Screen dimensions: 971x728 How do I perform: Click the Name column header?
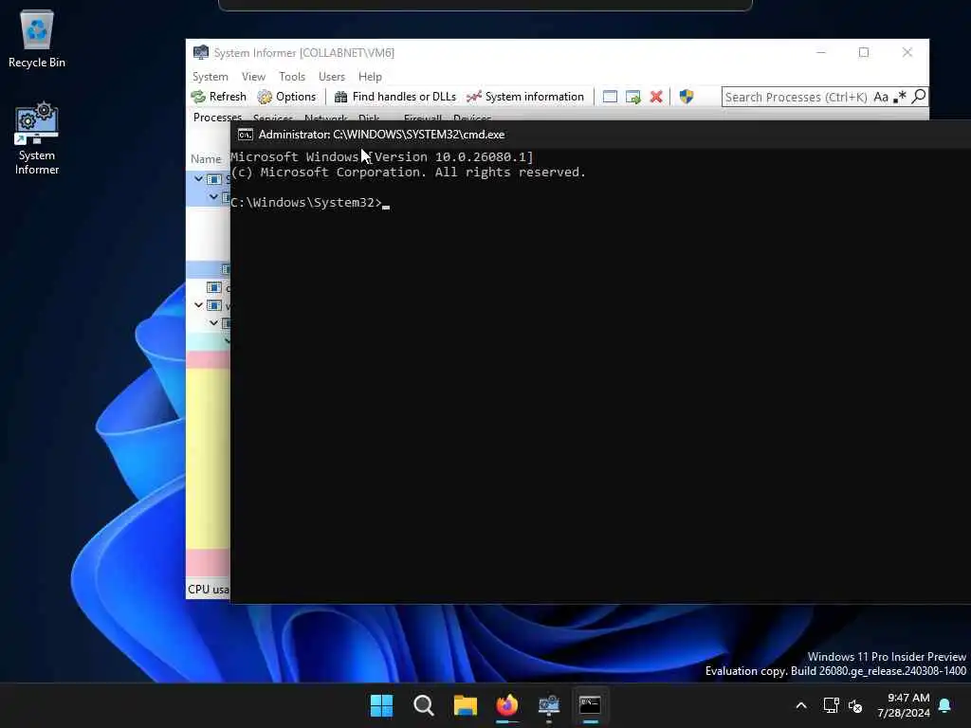[206, 159]
